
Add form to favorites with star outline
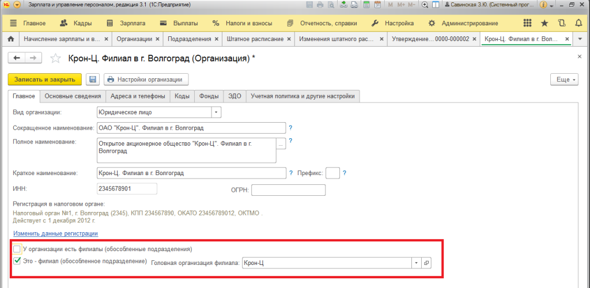(x=55, y=59)
